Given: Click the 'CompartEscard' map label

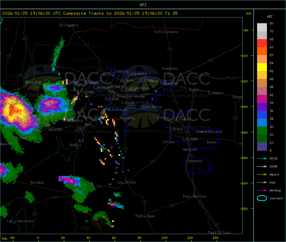Looking at the screenshot, I should (x=209, y=132).
